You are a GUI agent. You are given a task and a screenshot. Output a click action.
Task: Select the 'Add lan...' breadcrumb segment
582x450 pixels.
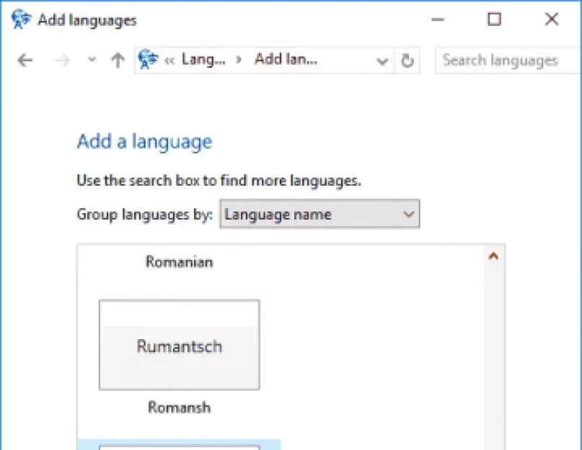(286, 59)
